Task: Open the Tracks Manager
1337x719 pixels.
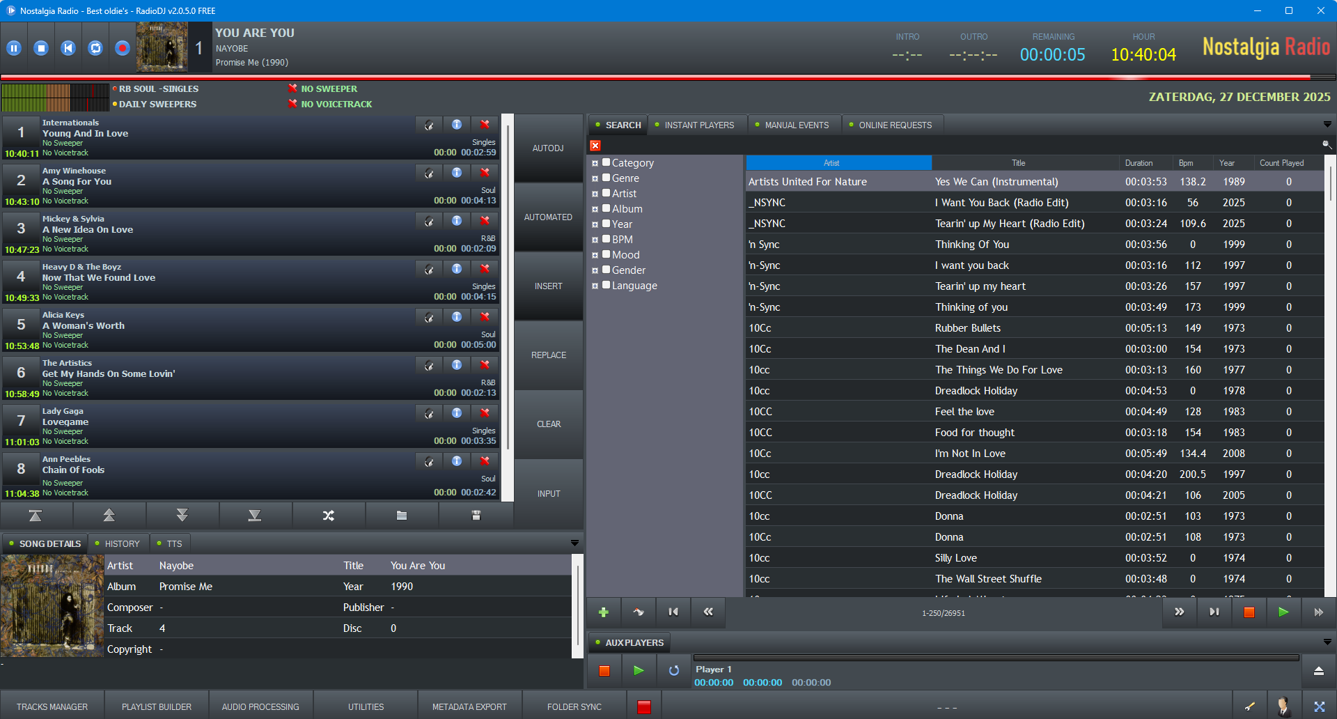Action: point(52,706)
